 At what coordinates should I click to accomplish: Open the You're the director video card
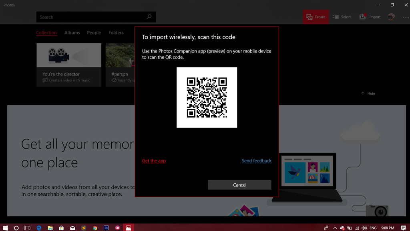(69, 65)
